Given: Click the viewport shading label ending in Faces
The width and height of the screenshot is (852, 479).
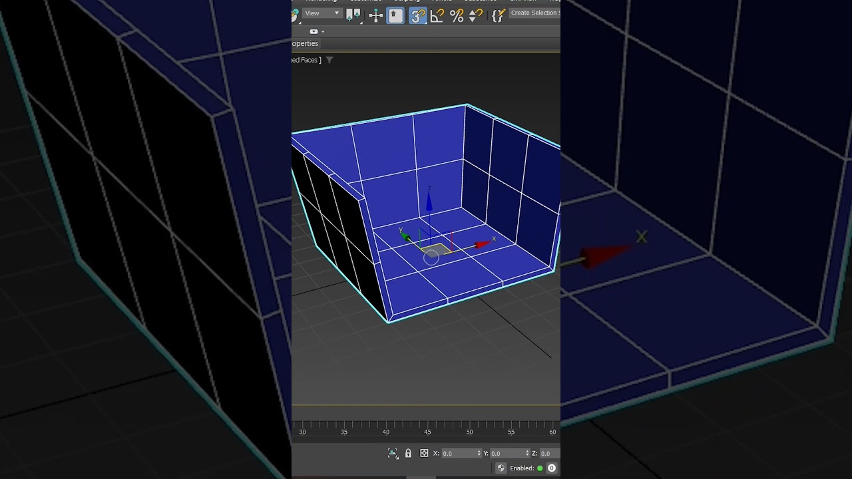Looking at the screenshot, I should [306, 60].
